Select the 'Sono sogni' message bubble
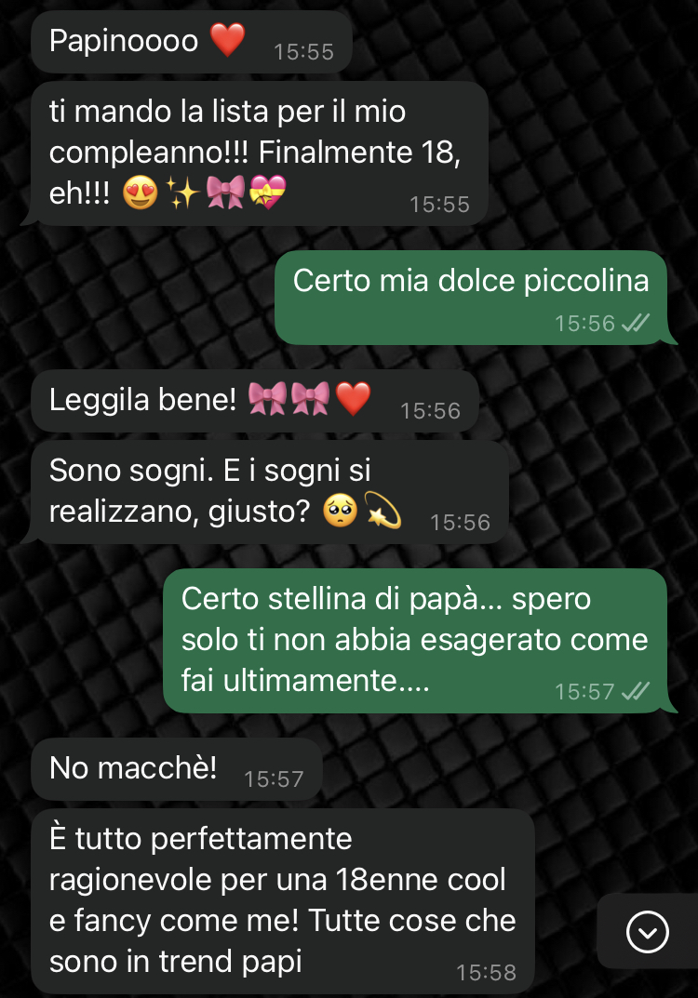Viewport: 698px width, 998px height. point(269,492)
